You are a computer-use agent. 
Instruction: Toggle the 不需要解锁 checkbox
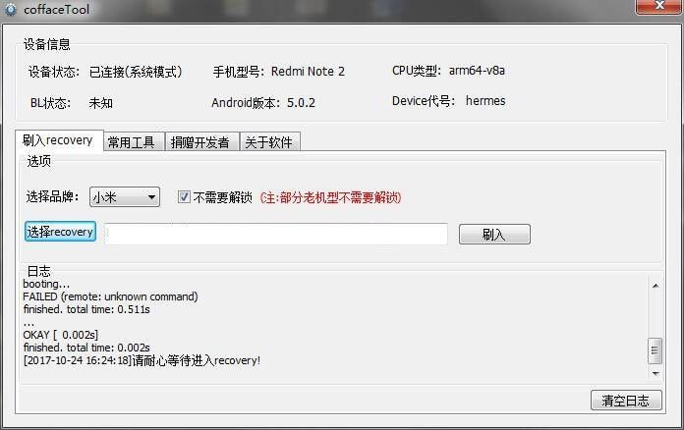pos(184,197)
